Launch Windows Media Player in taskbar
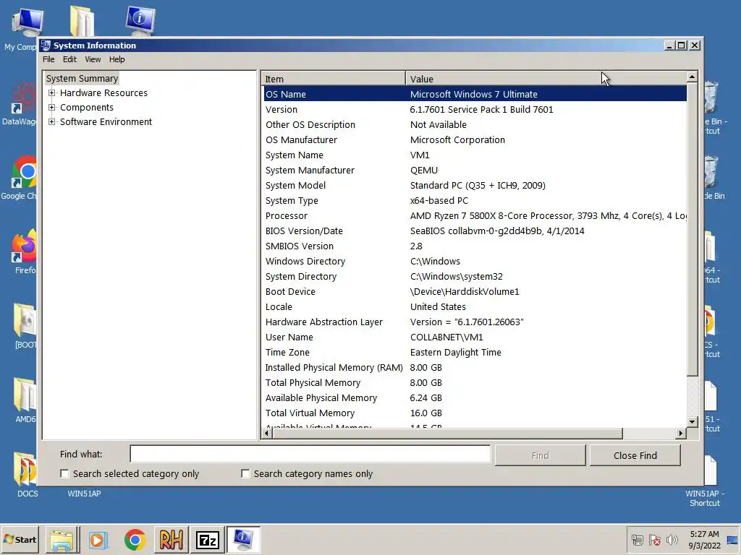The image size is (741, 555). 98,540
